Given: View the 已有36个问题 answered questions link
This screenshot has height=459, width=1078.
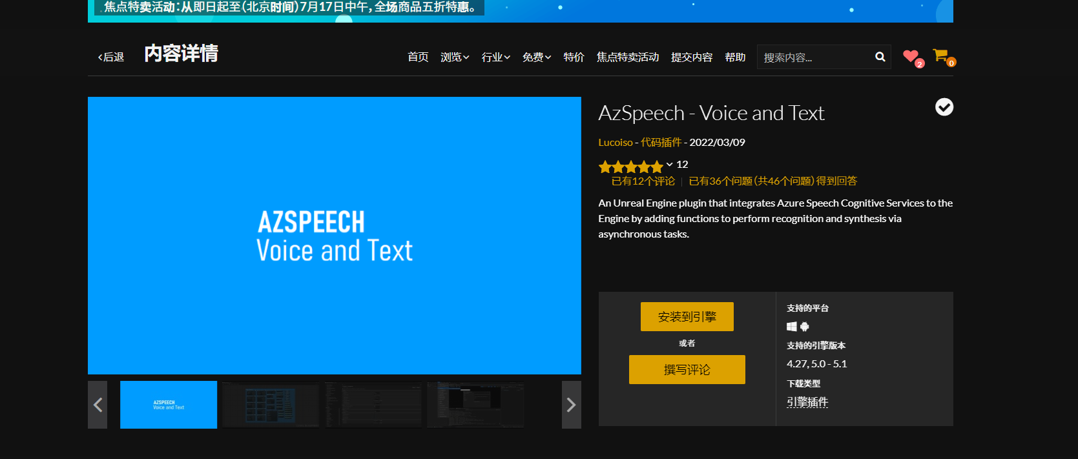Looking at the screenshot, I should click(x=772, y=181).
